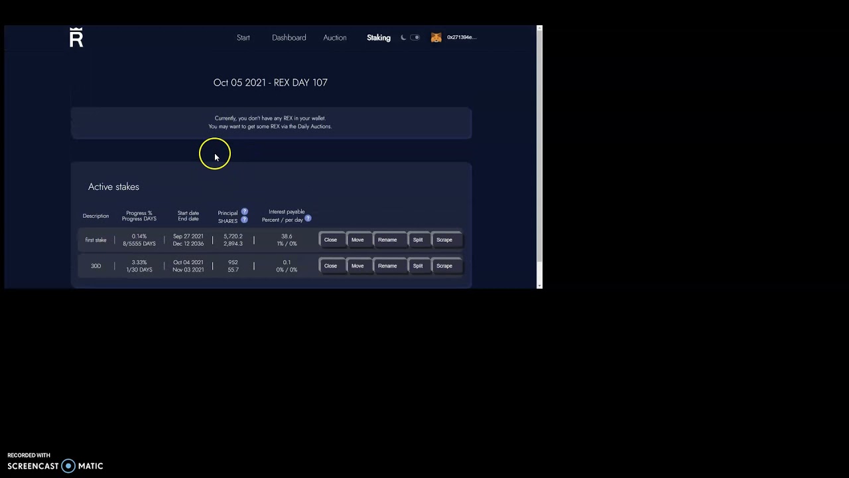Click the 'Description' column header
This screenshot has width=849, height=478.
coord(96,216)
